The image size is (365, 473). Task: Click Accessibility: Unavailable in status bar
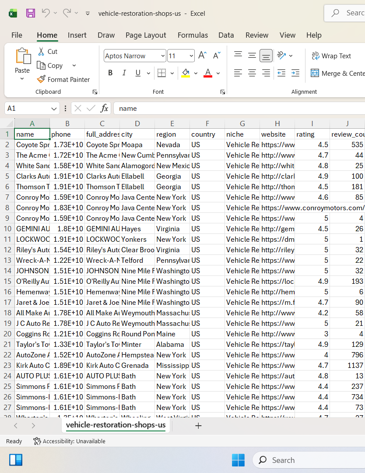pos(69,441)
